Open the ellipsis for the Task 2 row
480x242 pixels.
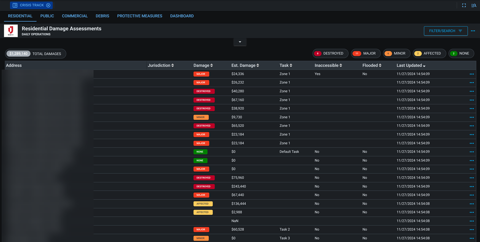click(472, 229)
